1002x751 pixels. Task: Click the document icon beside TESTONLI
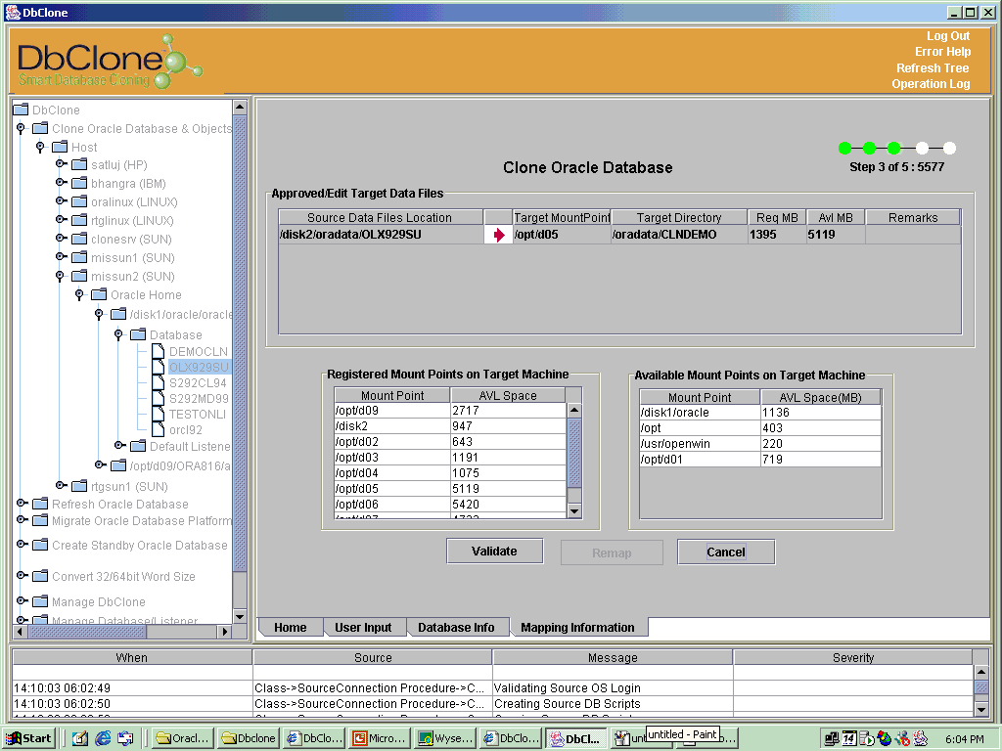[x=158, y=414]
